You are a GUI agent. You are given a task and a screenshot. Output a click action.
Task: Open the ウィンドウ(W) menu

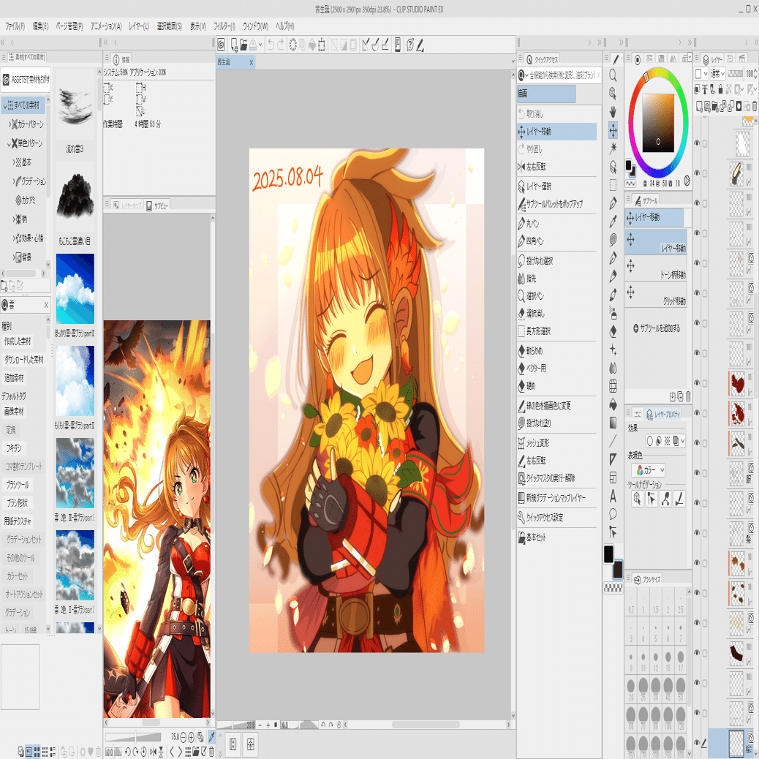pyautogui.click(x=255, y=26)
